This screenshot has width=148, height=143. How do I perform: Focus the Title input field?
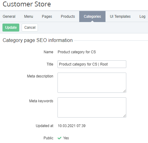92,64
